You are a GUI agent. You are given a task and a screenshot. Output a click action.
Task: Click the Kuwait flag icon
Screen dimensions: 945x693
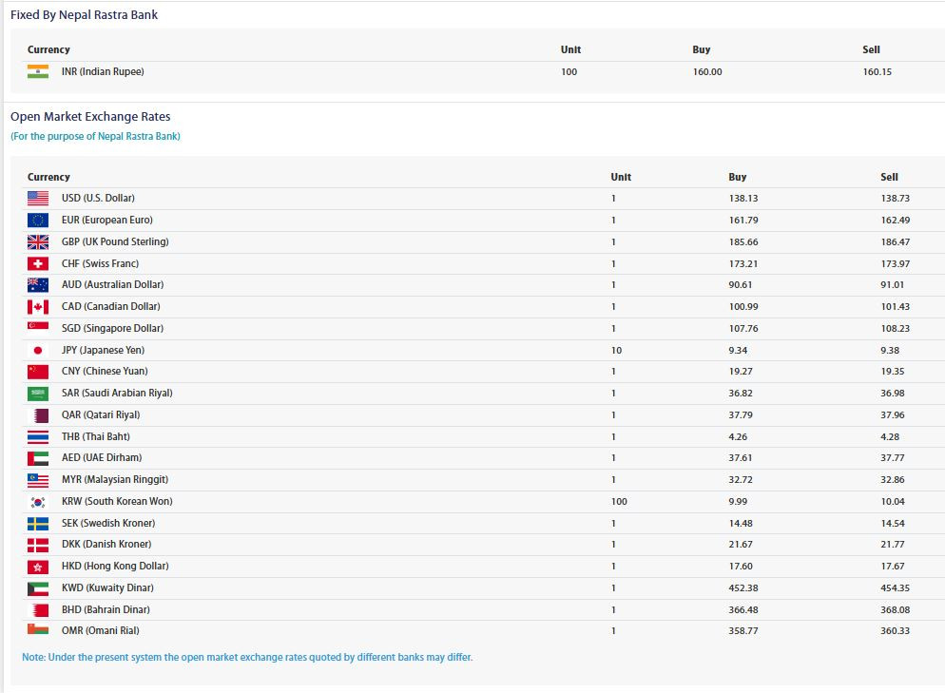38,588
